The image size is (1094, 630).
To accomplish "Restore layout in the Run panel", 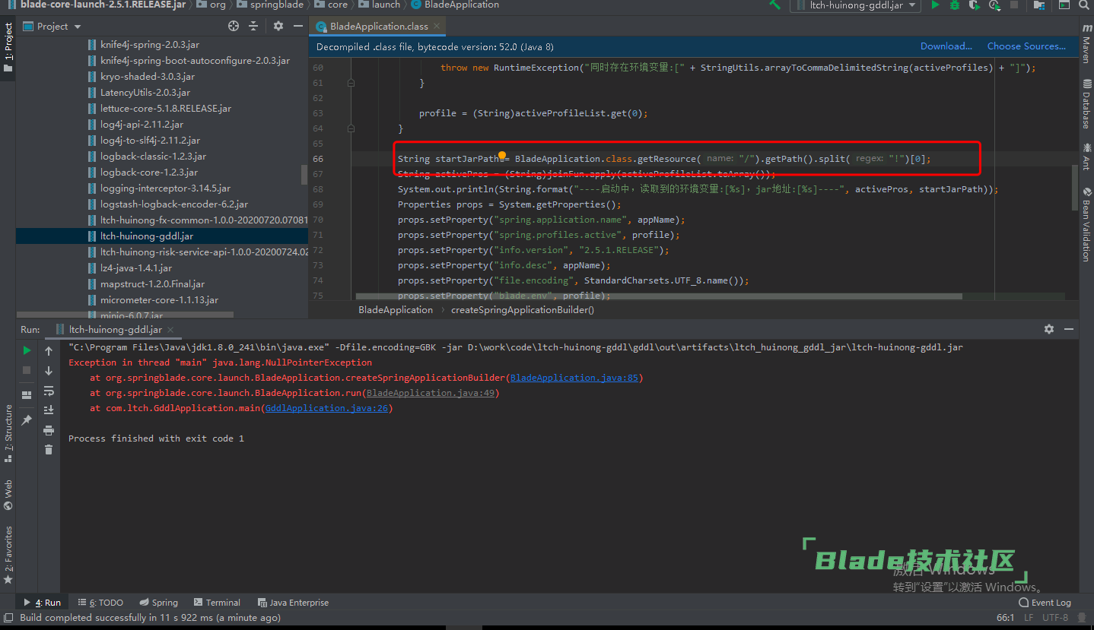I will coord(27,395).
